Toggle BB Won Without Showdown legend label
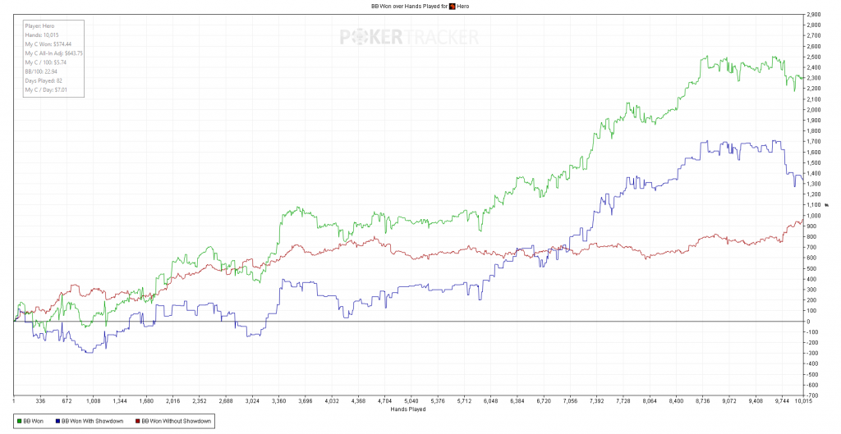Image resolution: width=841 pixels, height=434 pixels. coord(177,421)
